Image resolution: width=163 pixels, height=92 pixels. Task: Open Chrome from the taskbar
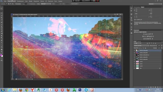(26, 90)
